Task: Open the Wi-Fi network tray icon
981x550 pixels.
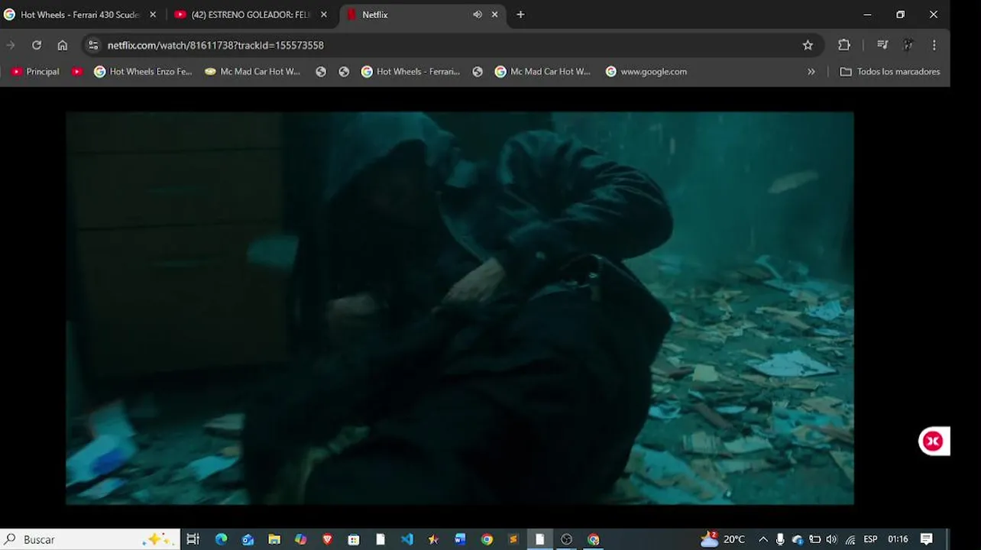Action: (x=850, y=539)
